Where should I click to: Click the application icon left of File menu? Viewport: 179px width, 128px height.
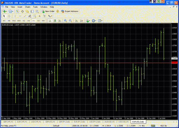[3, 7]
